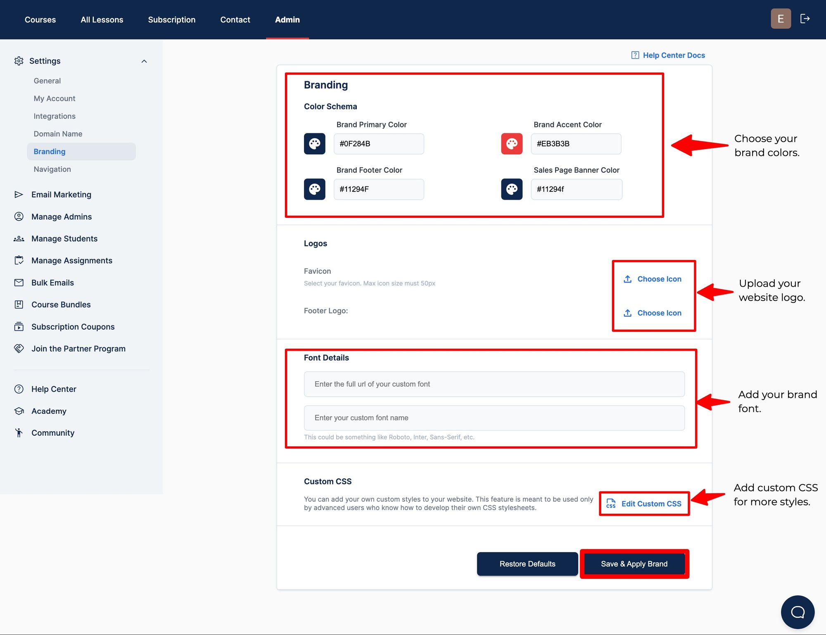Switch to the Courses tab
The image size is (826, 635).
point(40,20)
